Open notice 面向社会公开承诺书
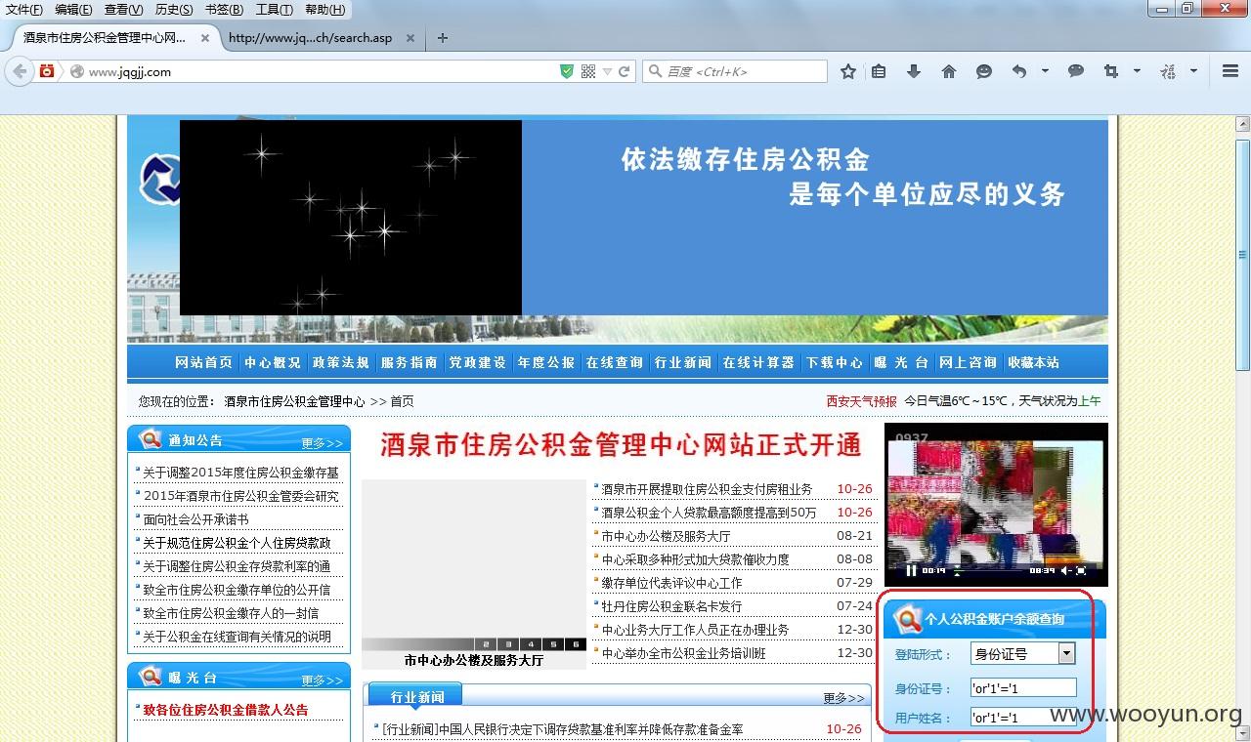Screen dimensions: 1251x742 click(x=195, y=519)
